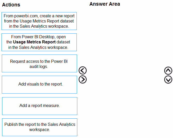The height and width of the screenshot is (138, 173).
Task: Click the Answer Area heading
Action: coord(105,4)
